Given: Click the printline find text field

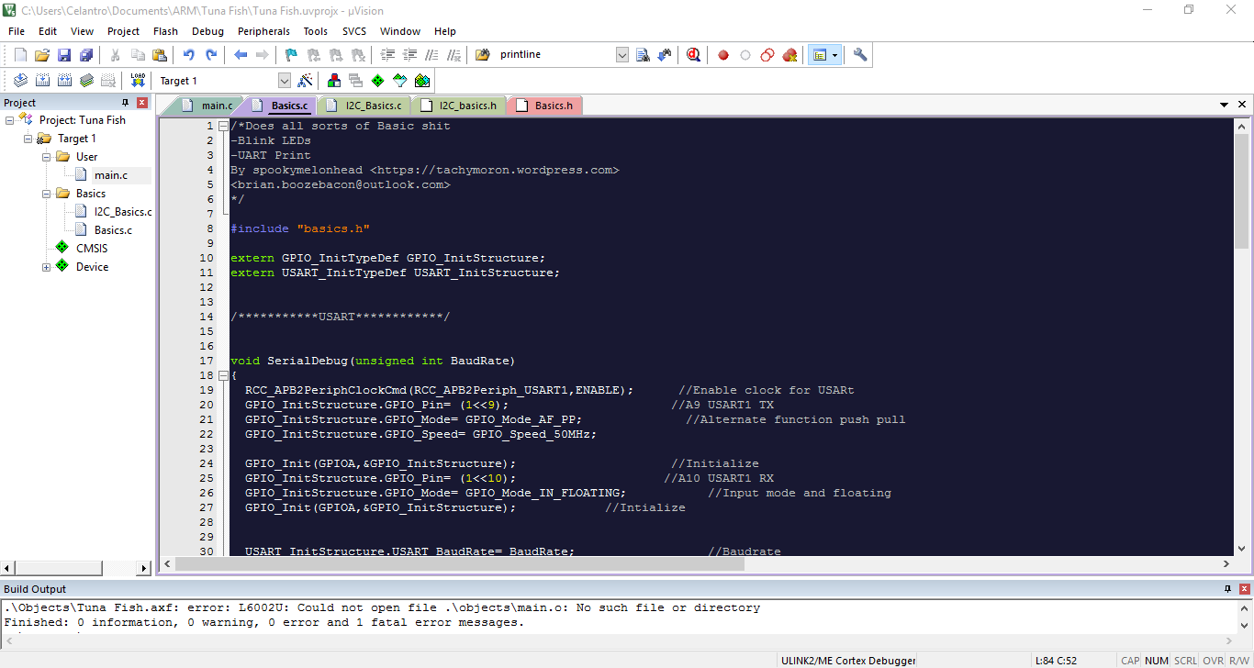Looking at the screenshot, I should tap(554, 55).
